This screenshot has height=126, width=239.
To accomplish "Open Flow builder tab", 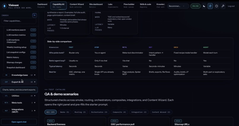I will (129, 6).
